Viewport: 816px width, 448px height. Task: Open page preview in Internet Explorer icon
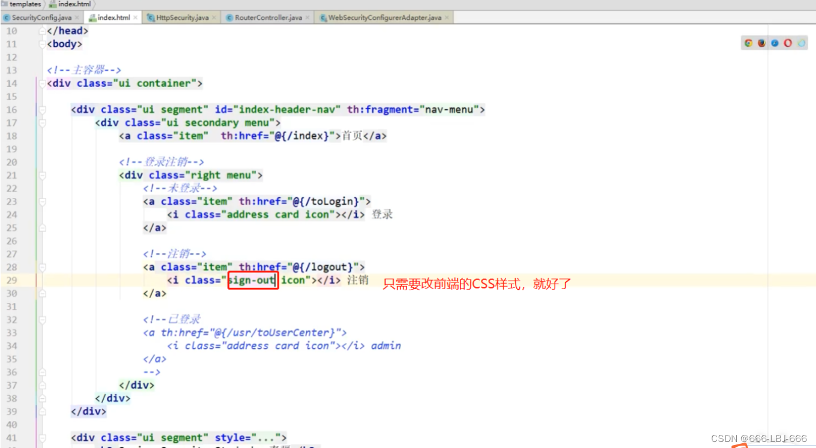tap(801, 43)
